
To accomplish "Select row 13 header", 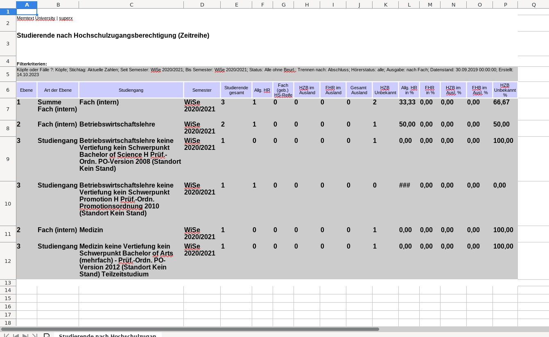I will click(8, 283).
